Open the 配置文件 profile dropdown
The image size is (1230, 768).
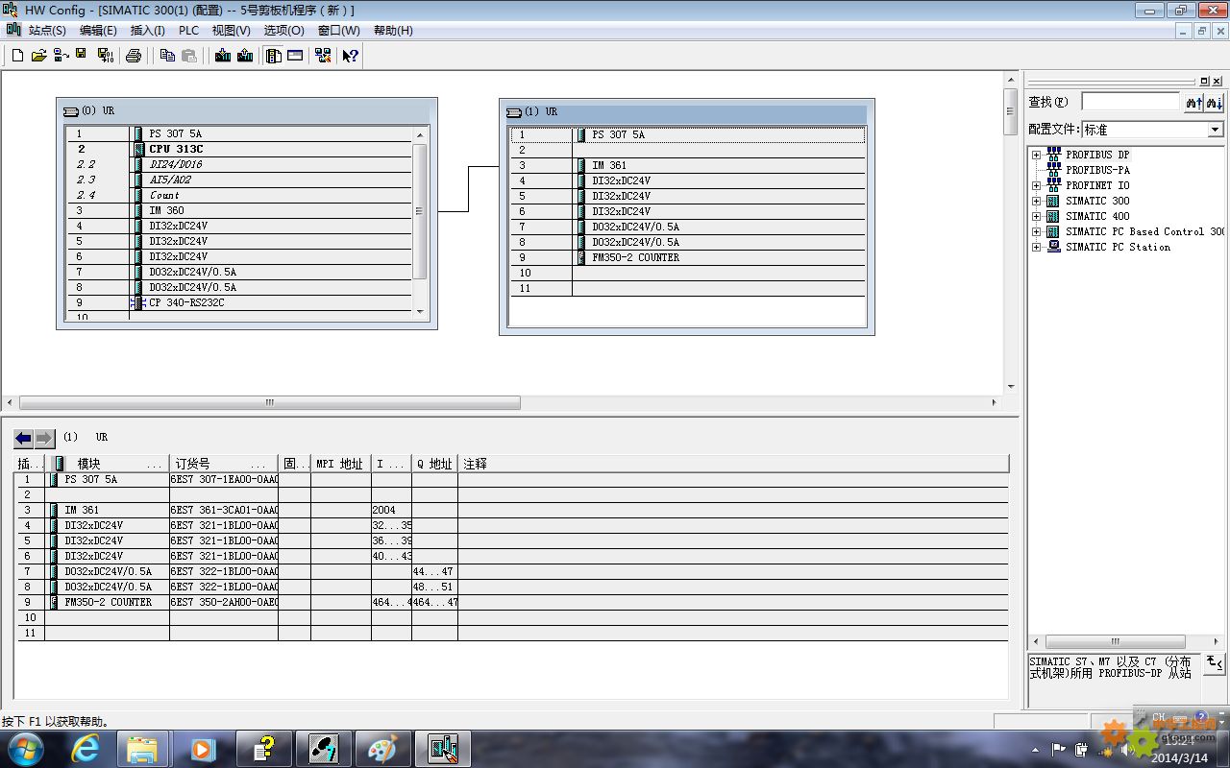1215,130
